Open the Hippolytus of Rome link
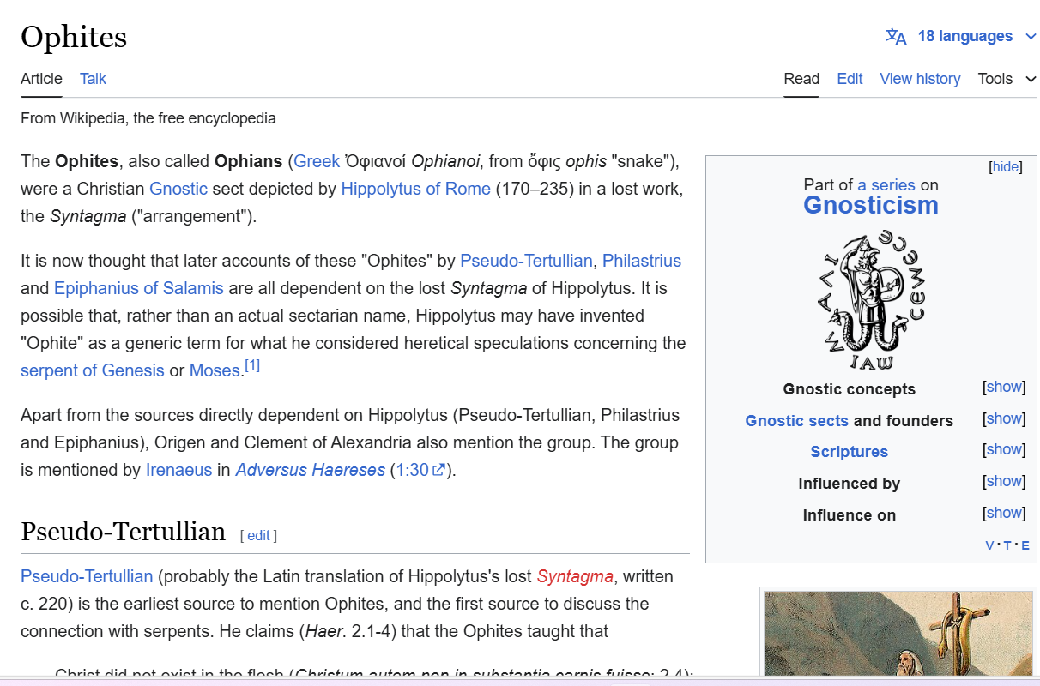Screen dimensions: 1040x686 (x=416, y=189)
